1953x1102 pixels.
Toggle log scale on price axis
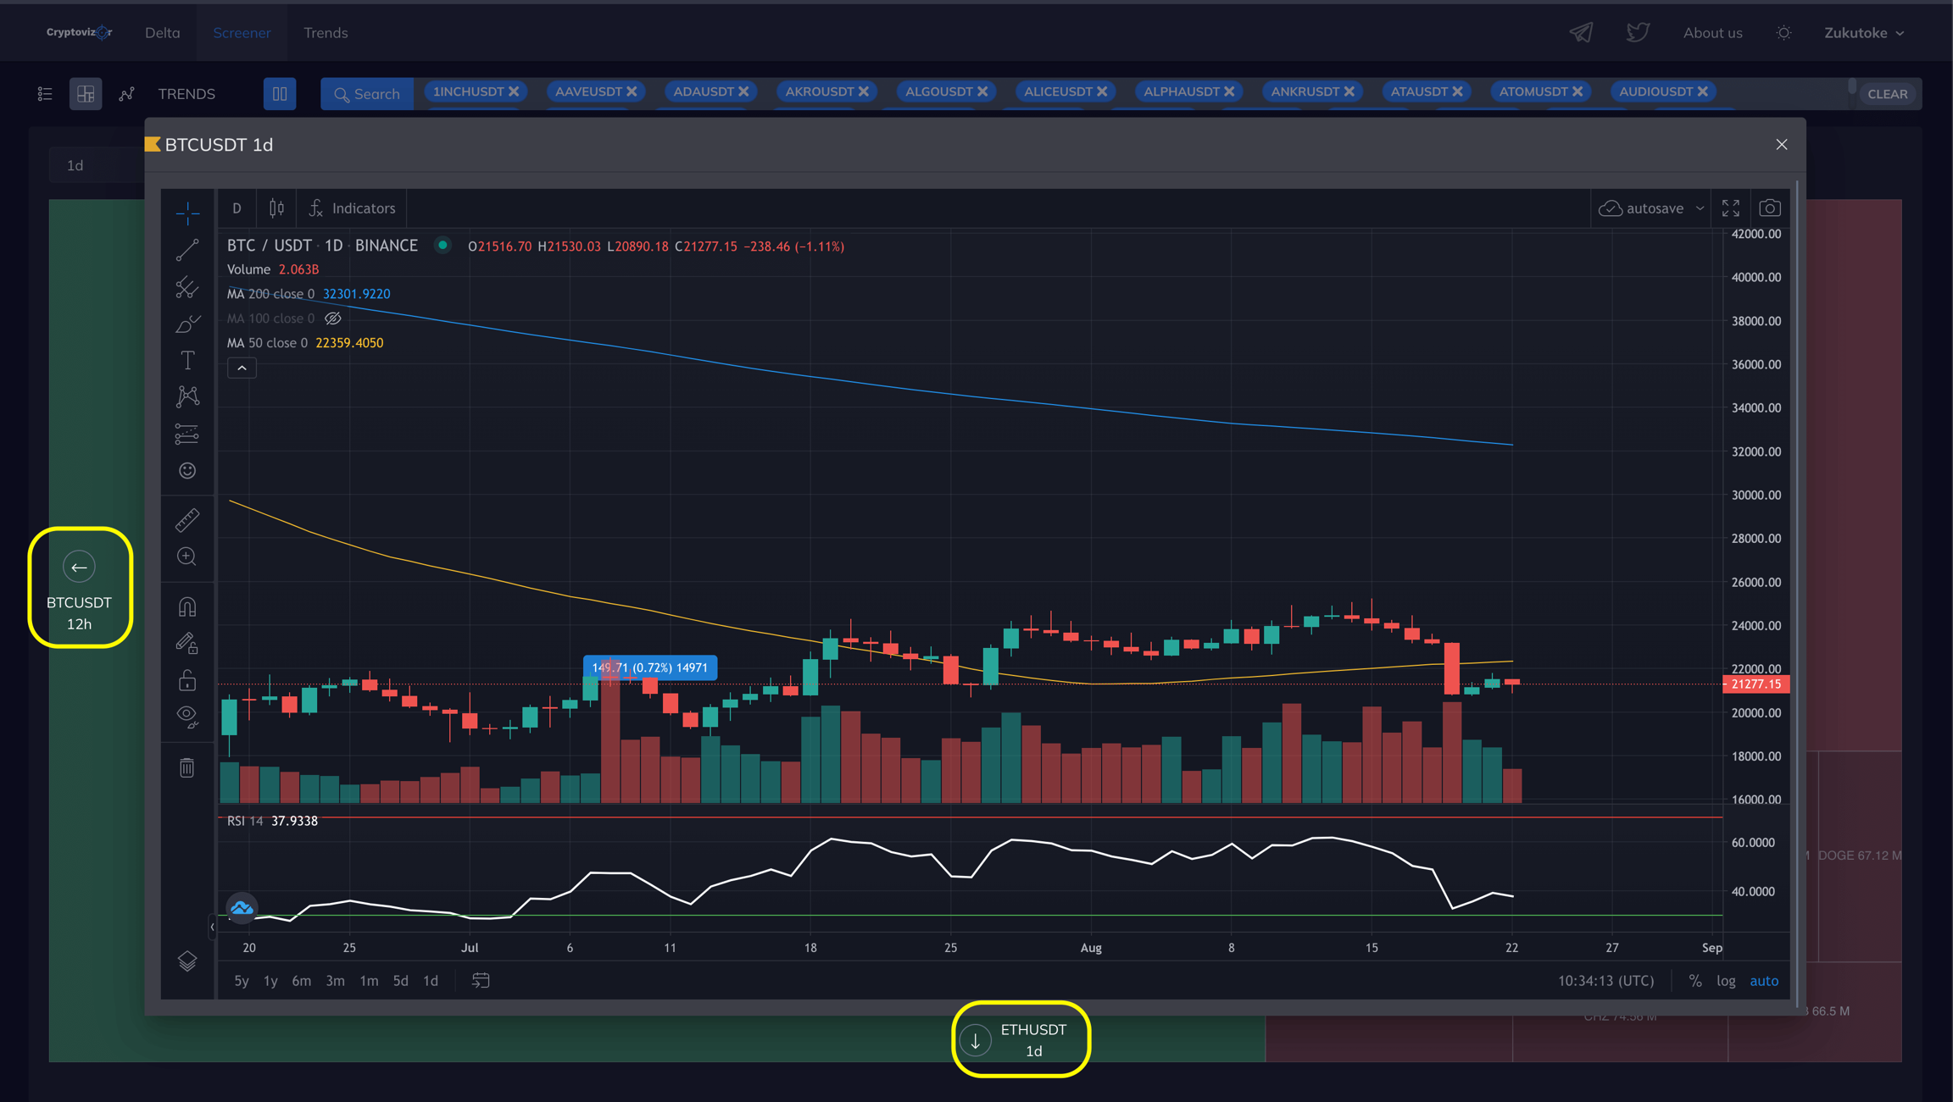coord(1726,981)
